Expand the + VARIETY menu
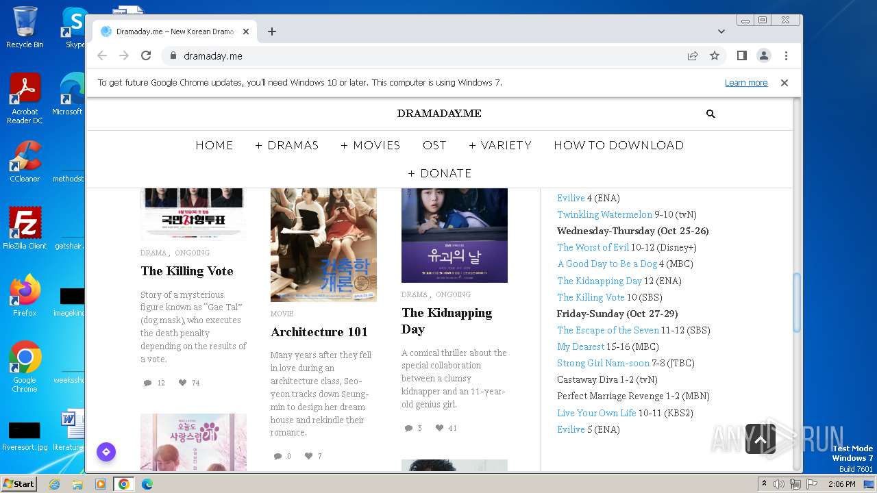 click(500, 145)
